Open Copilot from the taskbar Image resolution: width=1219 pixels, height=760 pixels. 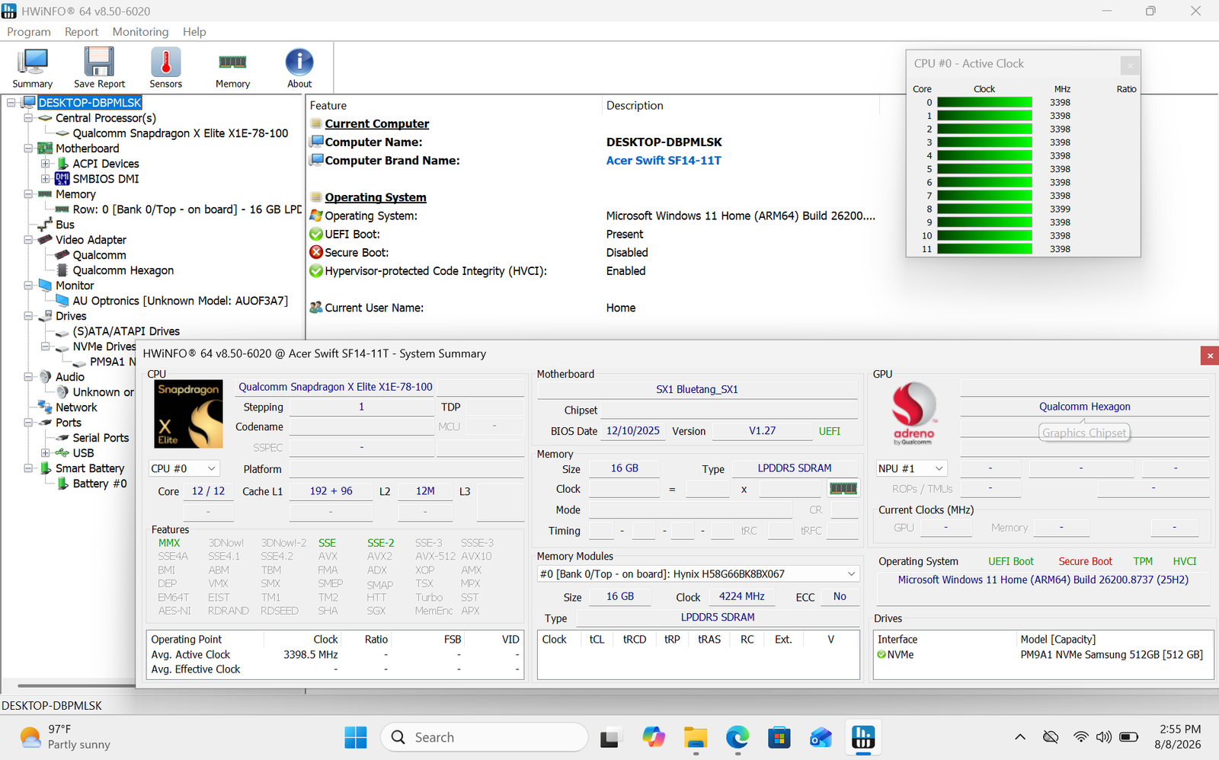pos(654,737)
